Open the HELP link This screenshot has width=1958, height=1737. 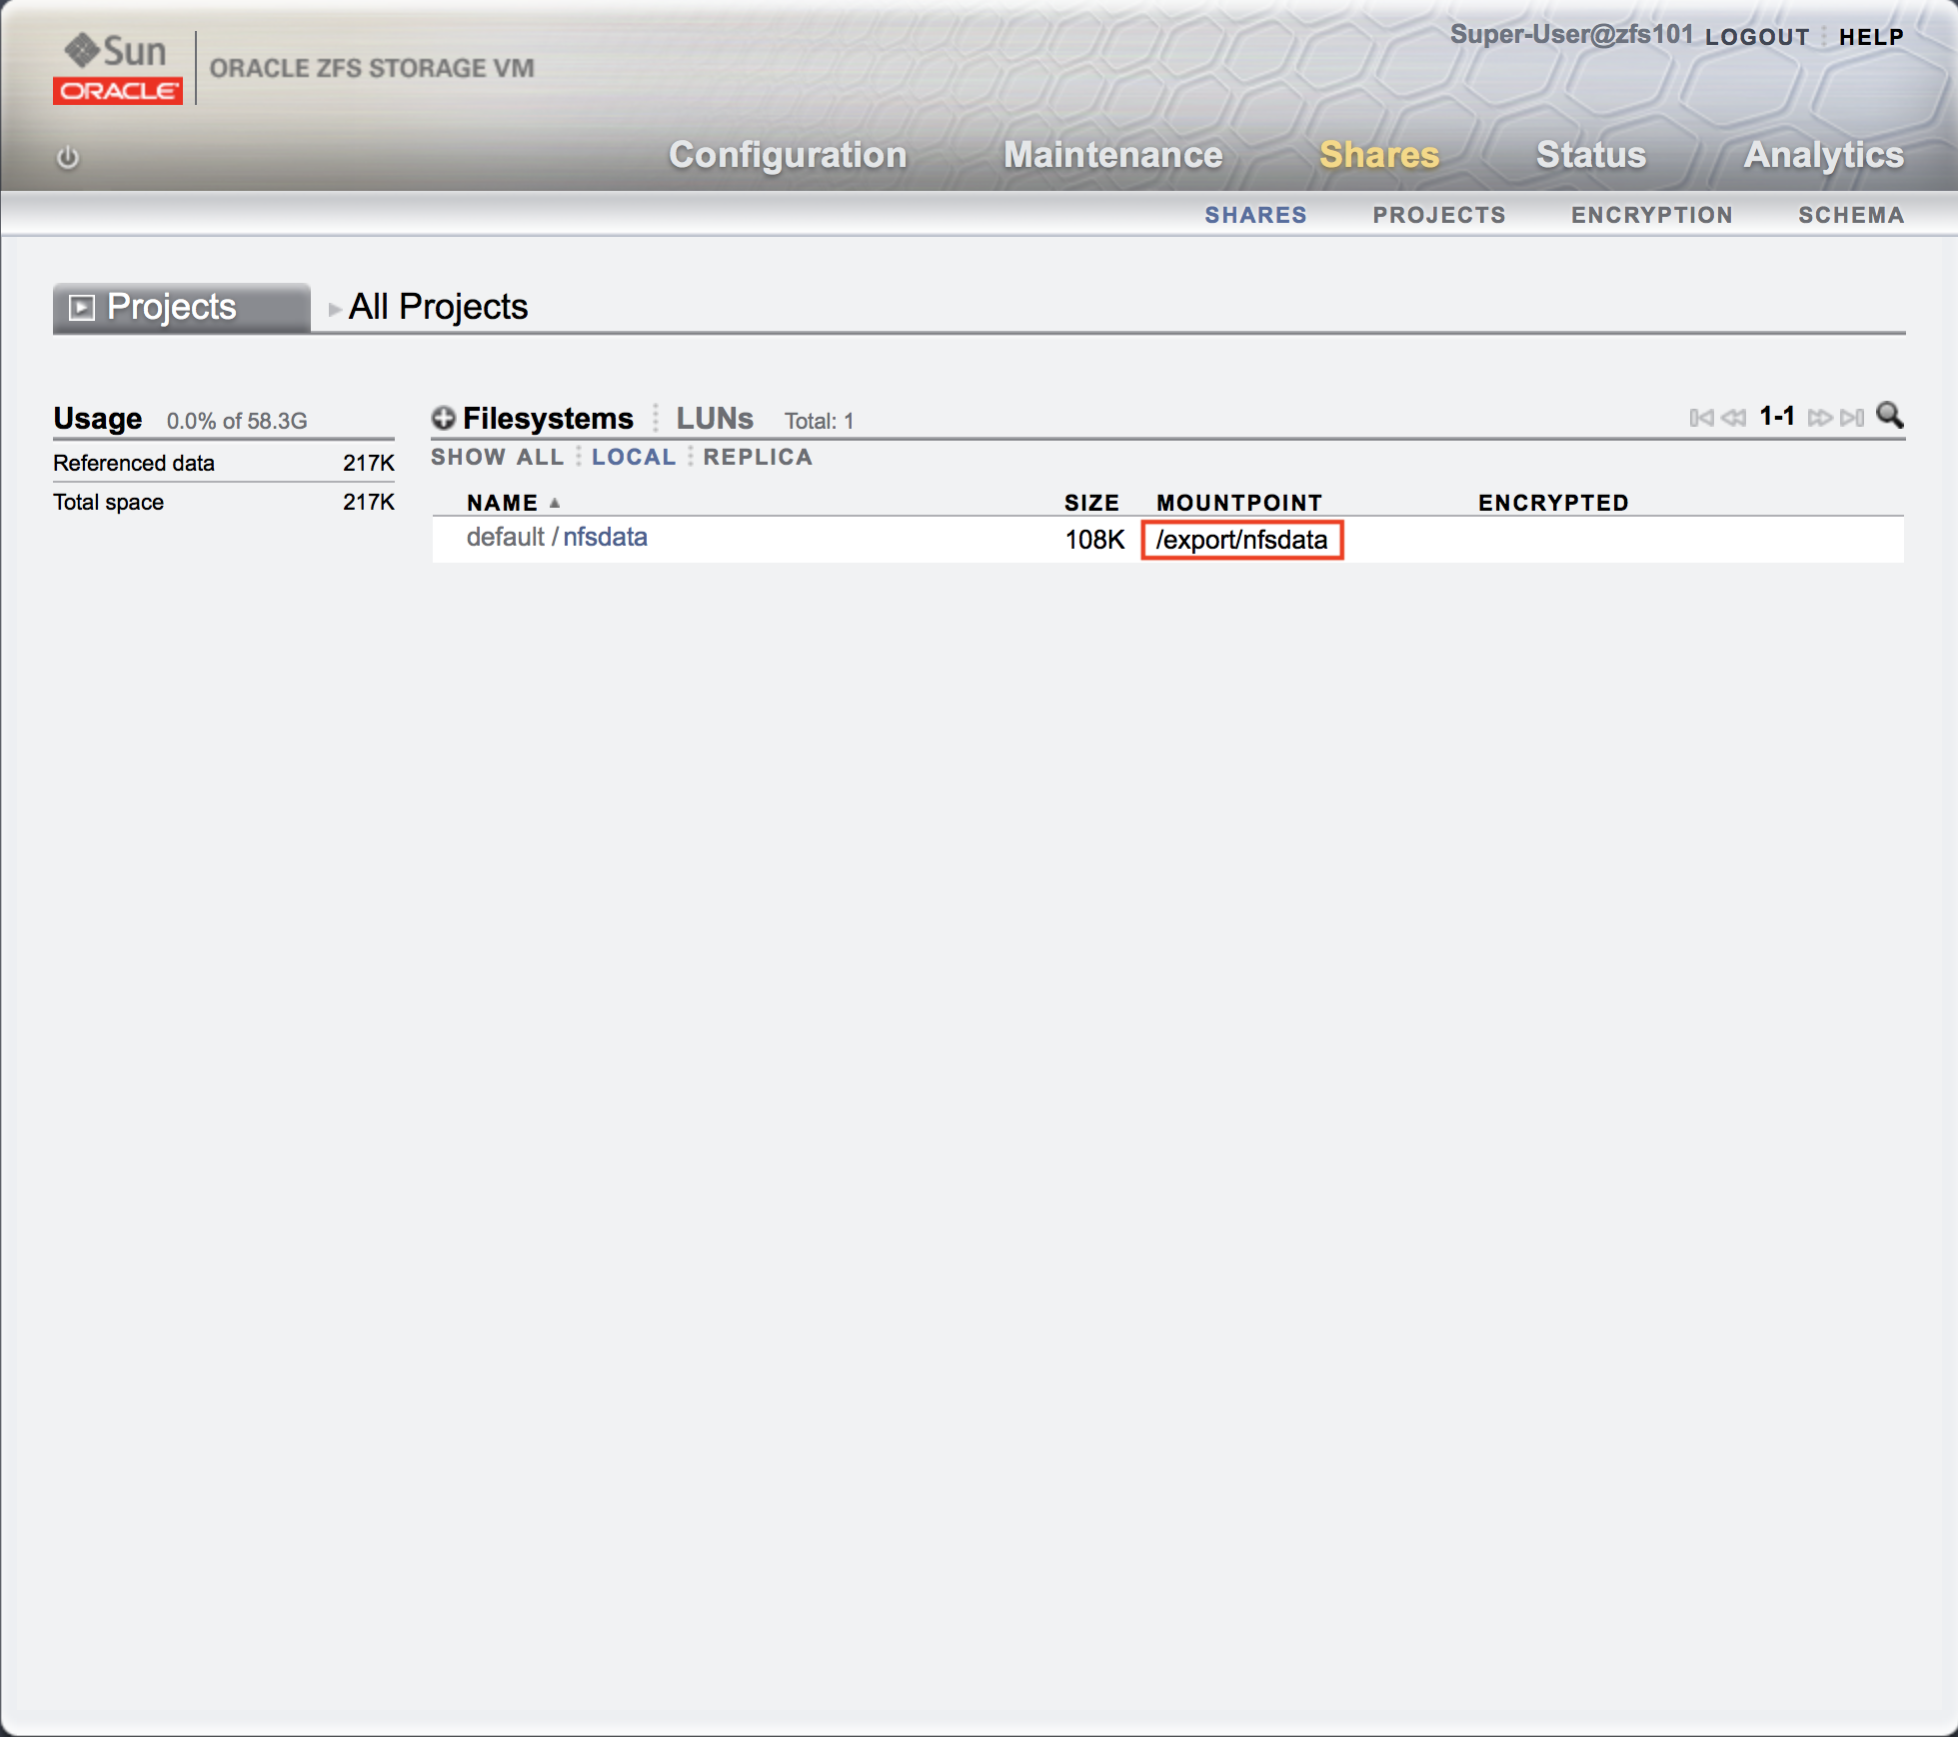point(1871,37)
